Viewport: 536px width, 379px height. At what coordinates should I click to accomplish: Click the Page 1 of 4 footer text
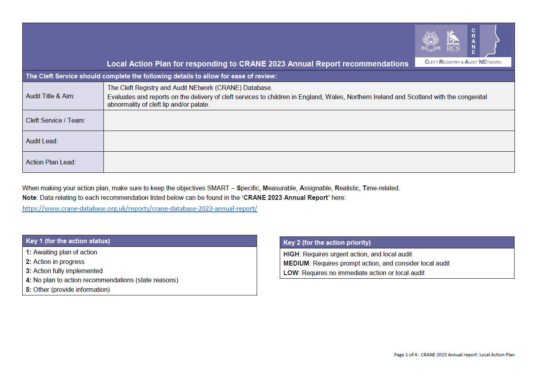pyautogui.click(x=454, y=355)
